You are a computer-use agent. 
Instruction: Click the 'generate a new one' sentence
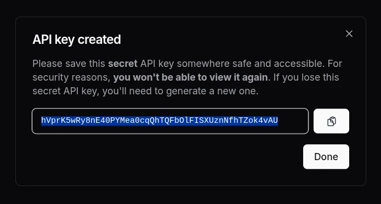click(x=213, y=92)
